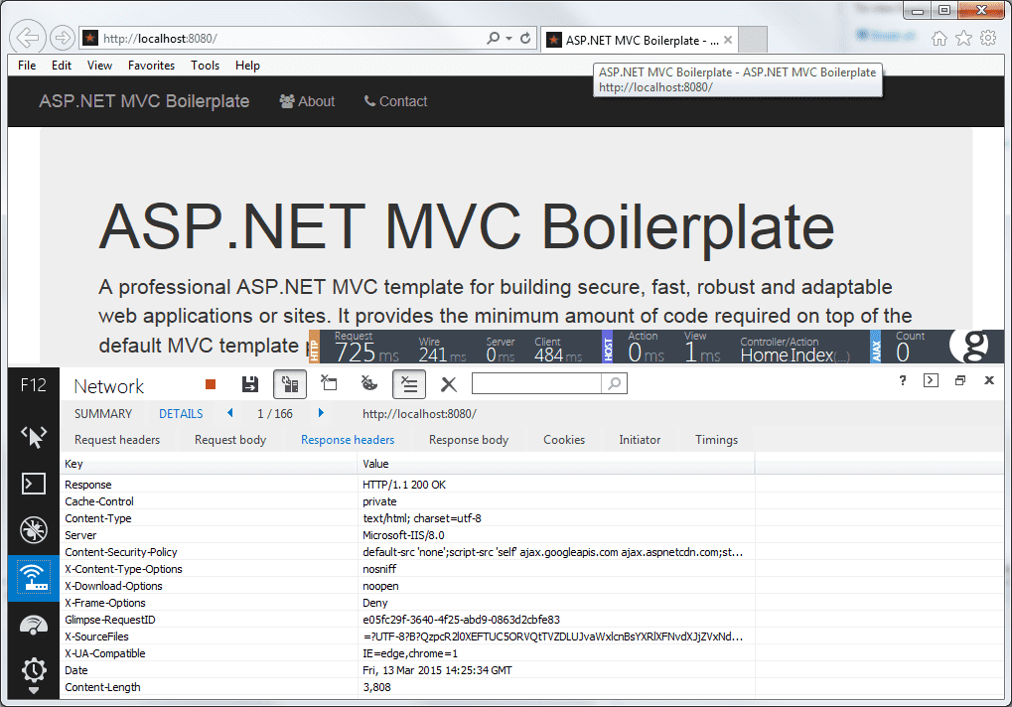Open the Contact page link
This screenshot has width=1012, height=707.
pyautogui.click(x=395, y=101)
